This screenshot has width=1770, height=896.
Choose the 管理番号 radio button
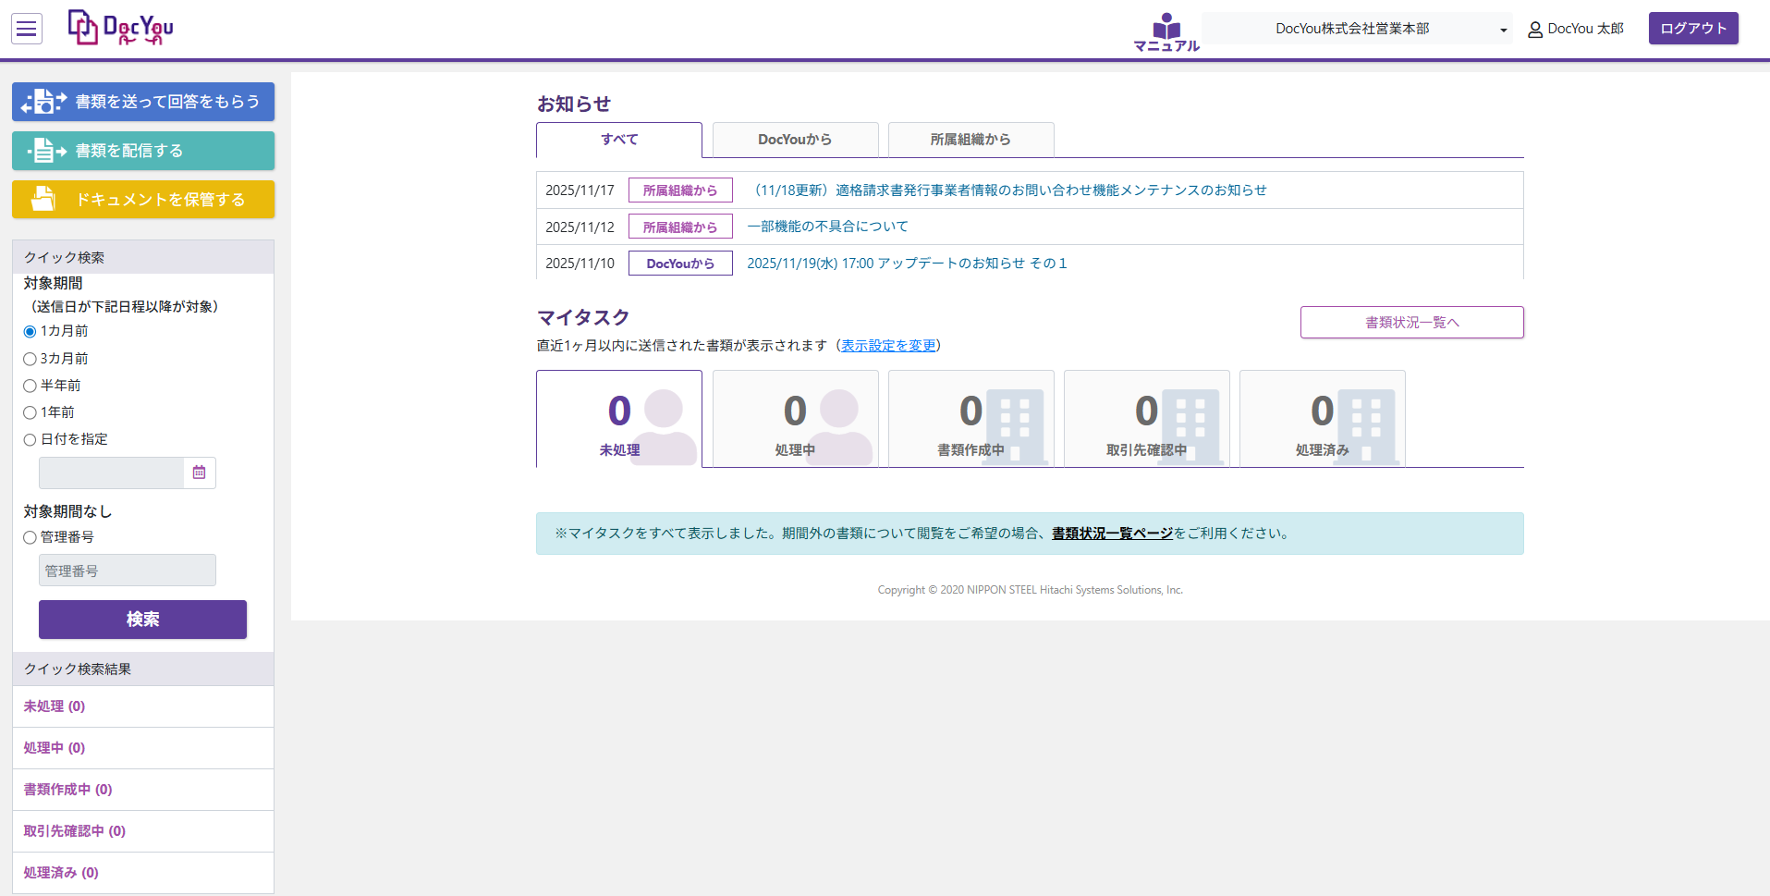pos(30,537)
